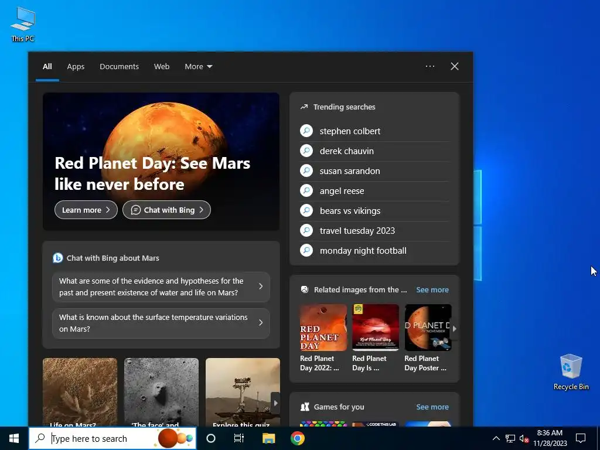
Task: Click the search icon beside angel reese
Action: (x=306, y=190)
